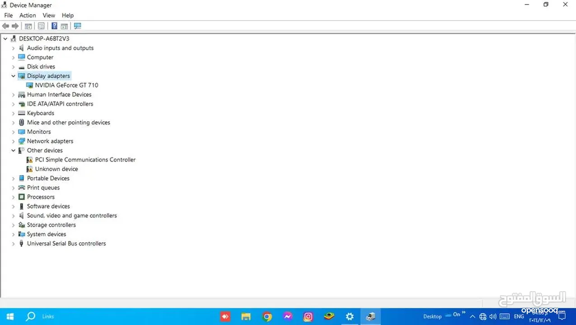Collapse the DESKTOP-A6BT2V3 root node
The image size is (576, 325).
[x=5, y=39]
